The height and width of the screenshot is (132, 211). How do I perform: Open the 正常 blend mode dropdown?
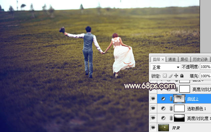click(x=165, y=67)
